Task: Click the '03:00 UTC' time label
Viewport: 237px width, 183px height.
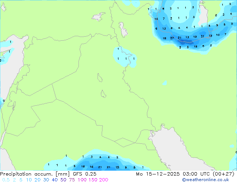Action: pyautogui.click(x=196, y=174)
